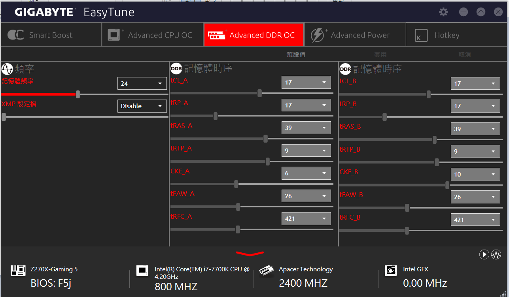Click the frequency waveform icon in 頻率 header
Screen dimensions: 509x297
(7, 69)
